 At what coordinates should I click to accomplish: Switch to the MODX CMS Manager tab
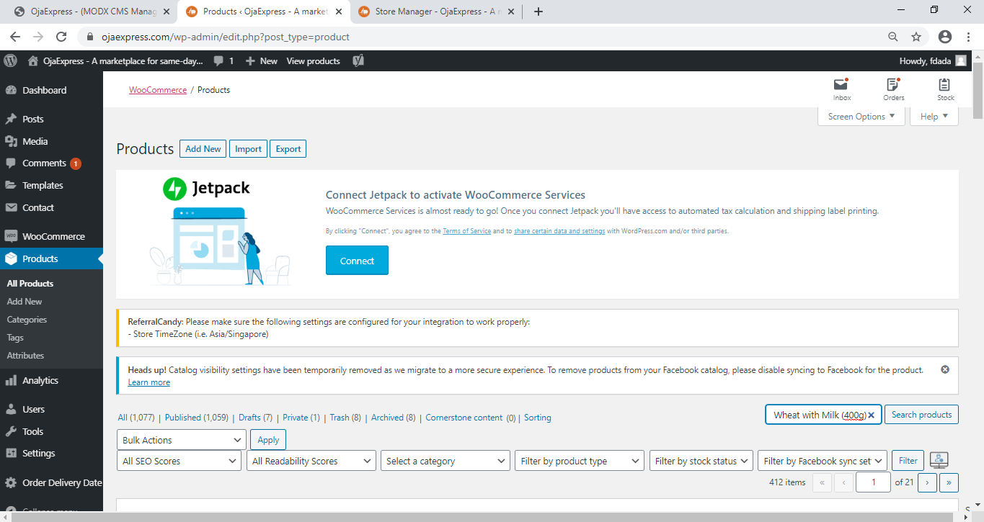[94, 12]
